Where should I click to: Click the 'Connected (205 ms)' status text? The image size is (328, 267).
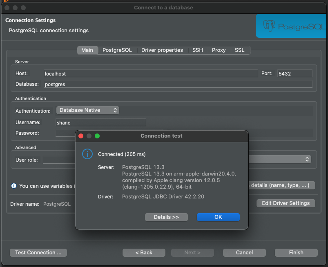pos(122,154)
